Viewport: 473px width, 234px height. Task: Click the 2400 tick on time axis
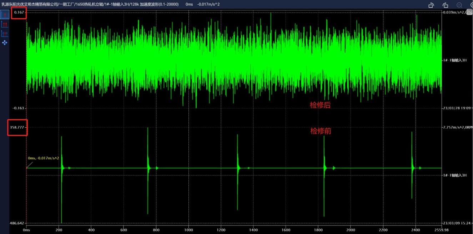click(x=416, y=230)
